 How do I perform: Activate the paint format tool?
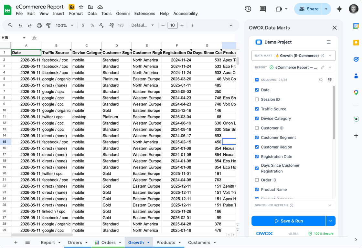tap(48, 26)
